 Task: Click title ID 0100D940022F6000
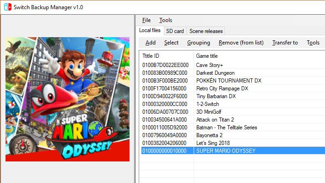tap(165, 96)
